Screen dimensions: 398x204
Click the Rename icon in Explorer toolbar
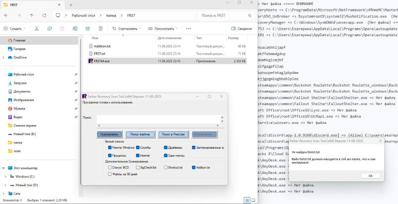pos(75,28)
